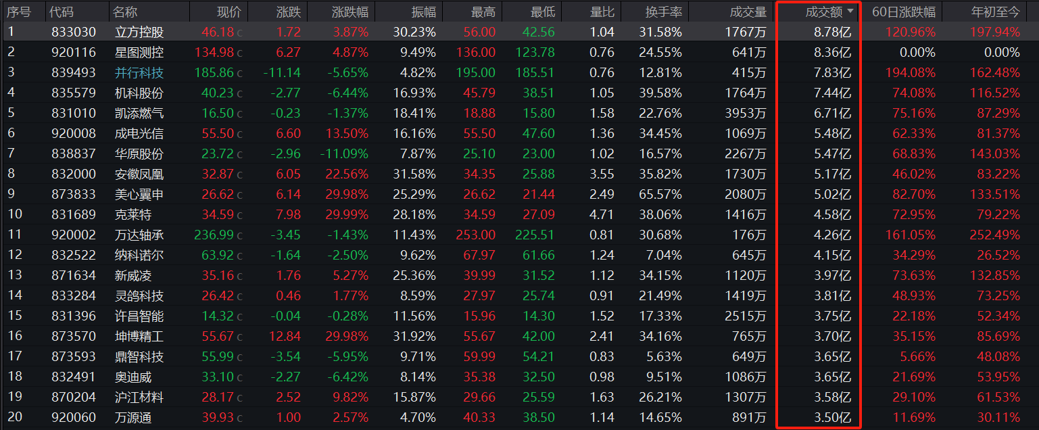The width and height of the screenshot is (1039, 430).
Task: Sort by the 振幅 column header
Action: (x=424, y=11)
